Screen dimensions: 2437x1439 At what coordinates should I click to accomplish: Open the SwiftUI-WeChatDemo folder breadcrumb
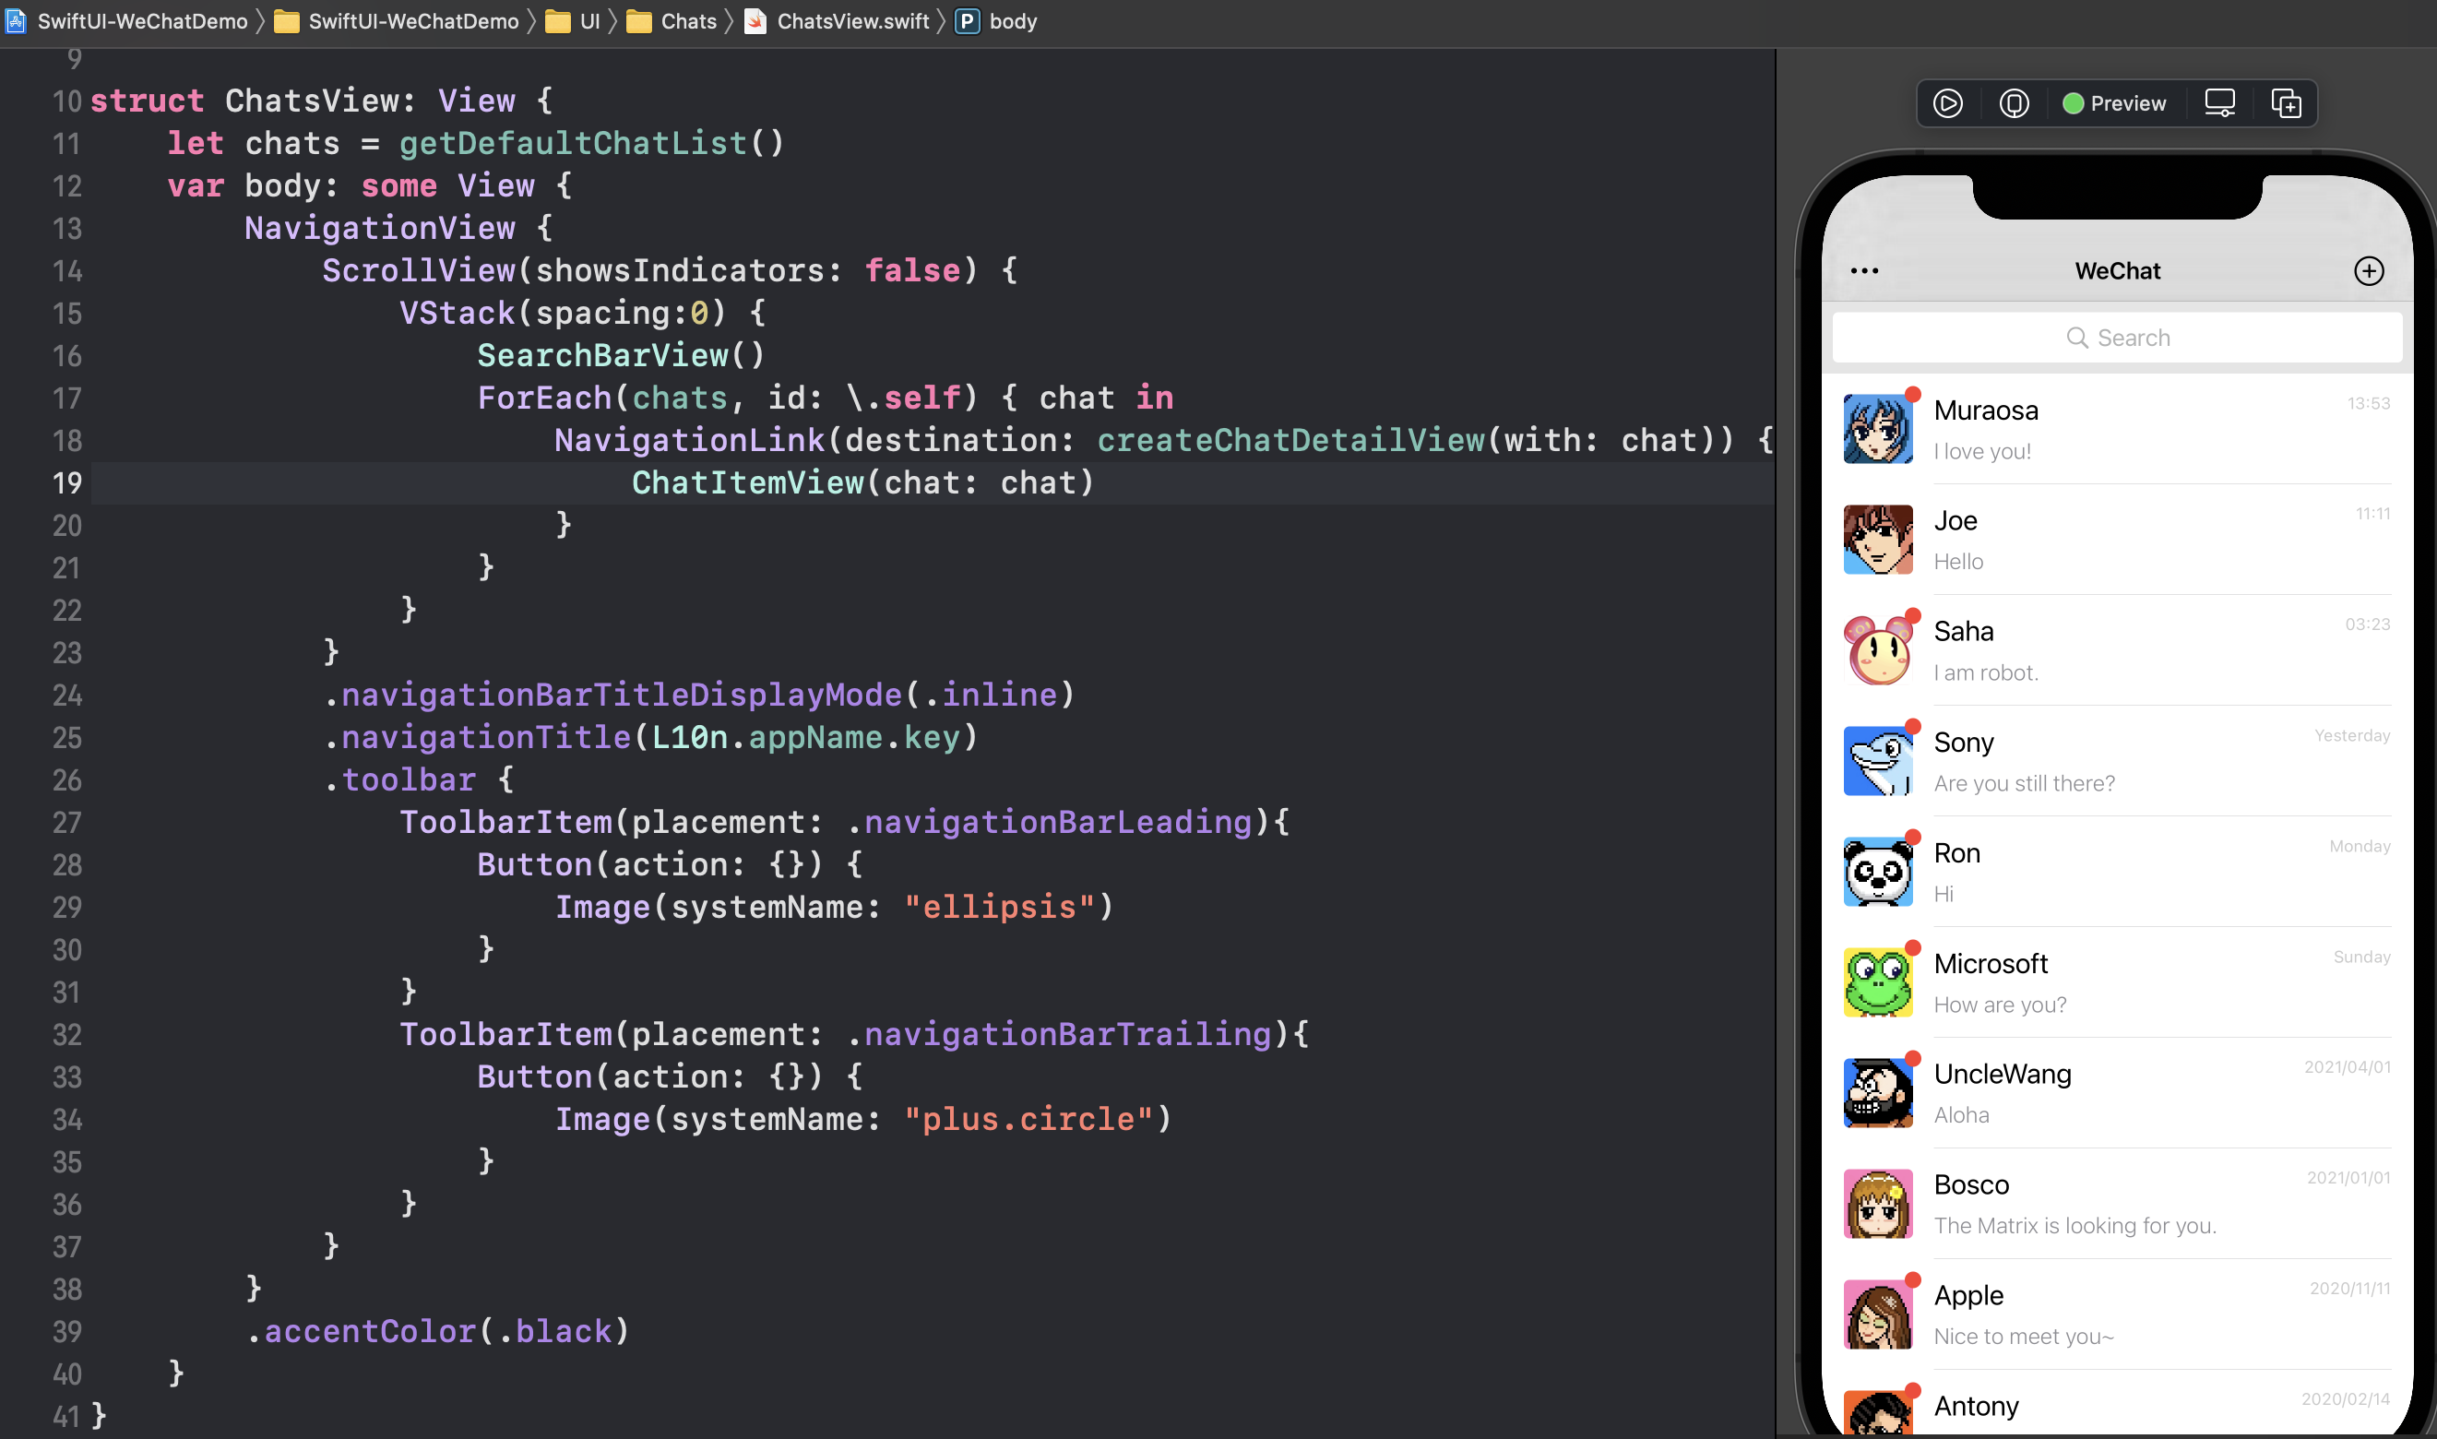click(x=413, y=21)
